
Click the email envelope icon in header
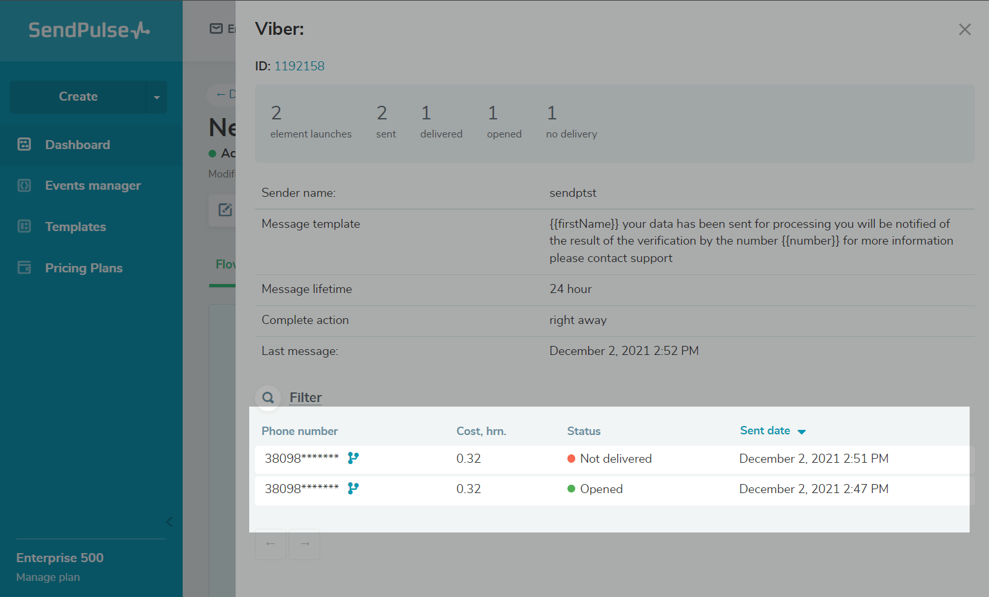216,28
